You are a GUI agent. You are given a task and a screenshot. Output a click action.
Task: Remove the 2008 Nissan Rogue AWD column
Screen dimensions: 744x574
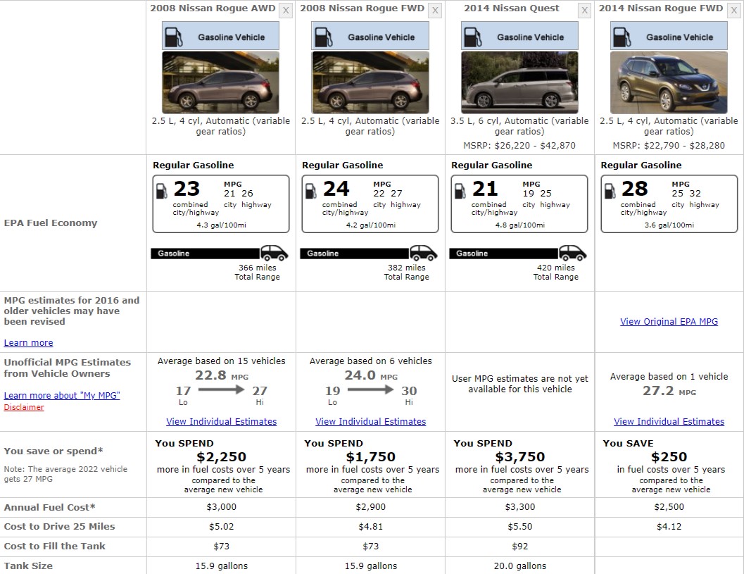(286, 10)
